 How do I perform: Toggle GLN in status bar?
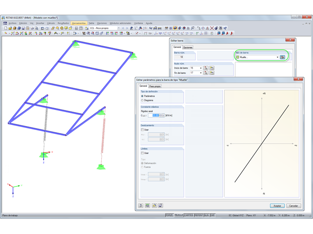click(x=206, y=215)
